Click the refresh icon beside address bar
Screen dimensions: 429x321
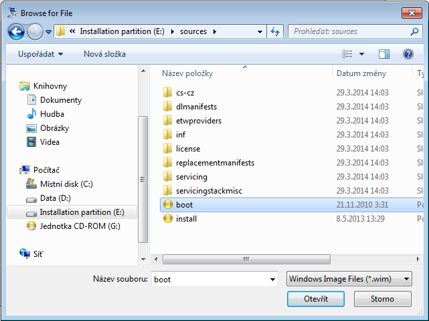pos(275,31)
